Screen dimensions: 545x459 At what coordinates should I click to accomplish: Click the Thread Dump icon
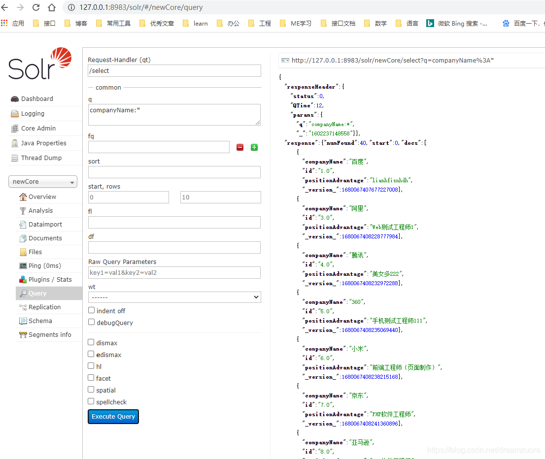(x=15, y=158)
